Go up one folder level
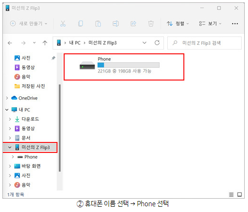Viewport: 248px width, 212px height. [45, 43]
